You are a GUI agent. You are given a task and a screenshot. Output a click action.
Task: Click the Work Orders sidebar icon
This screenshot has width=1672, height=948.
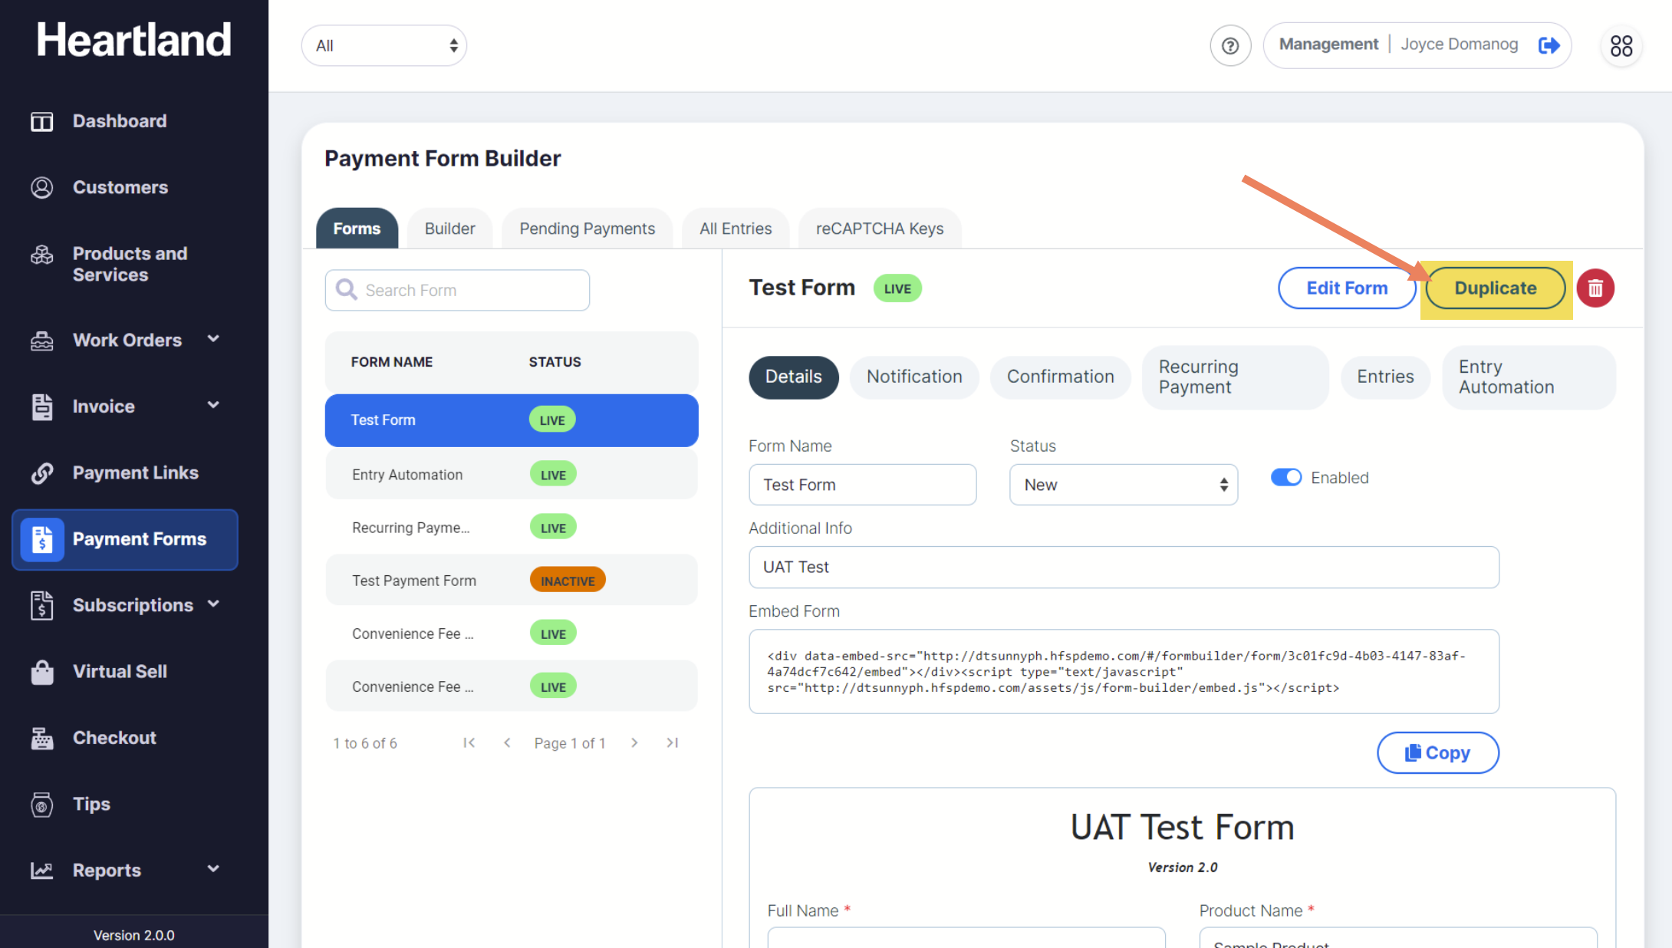[x=41, y=341]
